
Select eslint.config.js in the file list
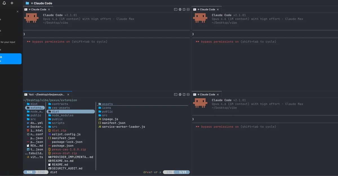coord(66,134)
